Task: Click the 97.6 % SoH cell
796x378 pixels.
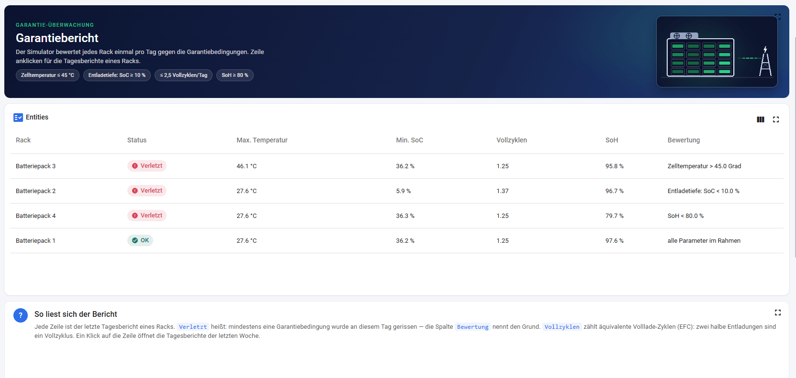Action: (615, 241)
